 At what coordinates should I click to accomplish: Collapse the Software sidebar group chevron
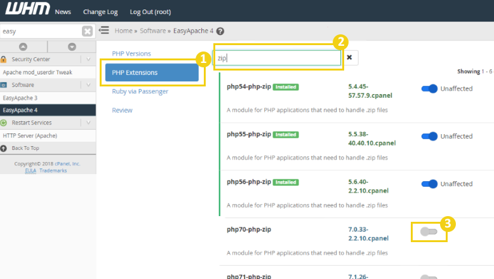click(88, 85)
